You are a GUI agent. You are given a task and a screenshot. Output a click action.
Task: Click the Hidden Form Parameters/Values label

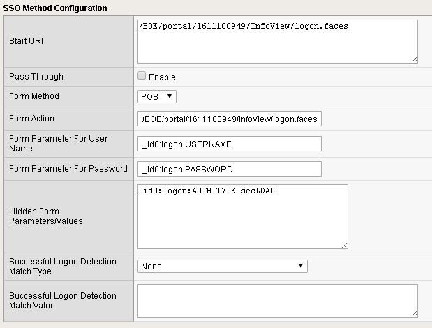(x=45, y=216)
